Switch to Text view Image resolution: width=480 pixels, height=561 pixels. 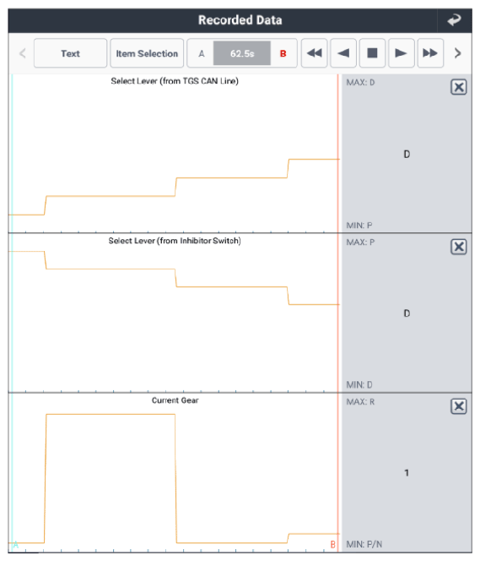[70, 53]
